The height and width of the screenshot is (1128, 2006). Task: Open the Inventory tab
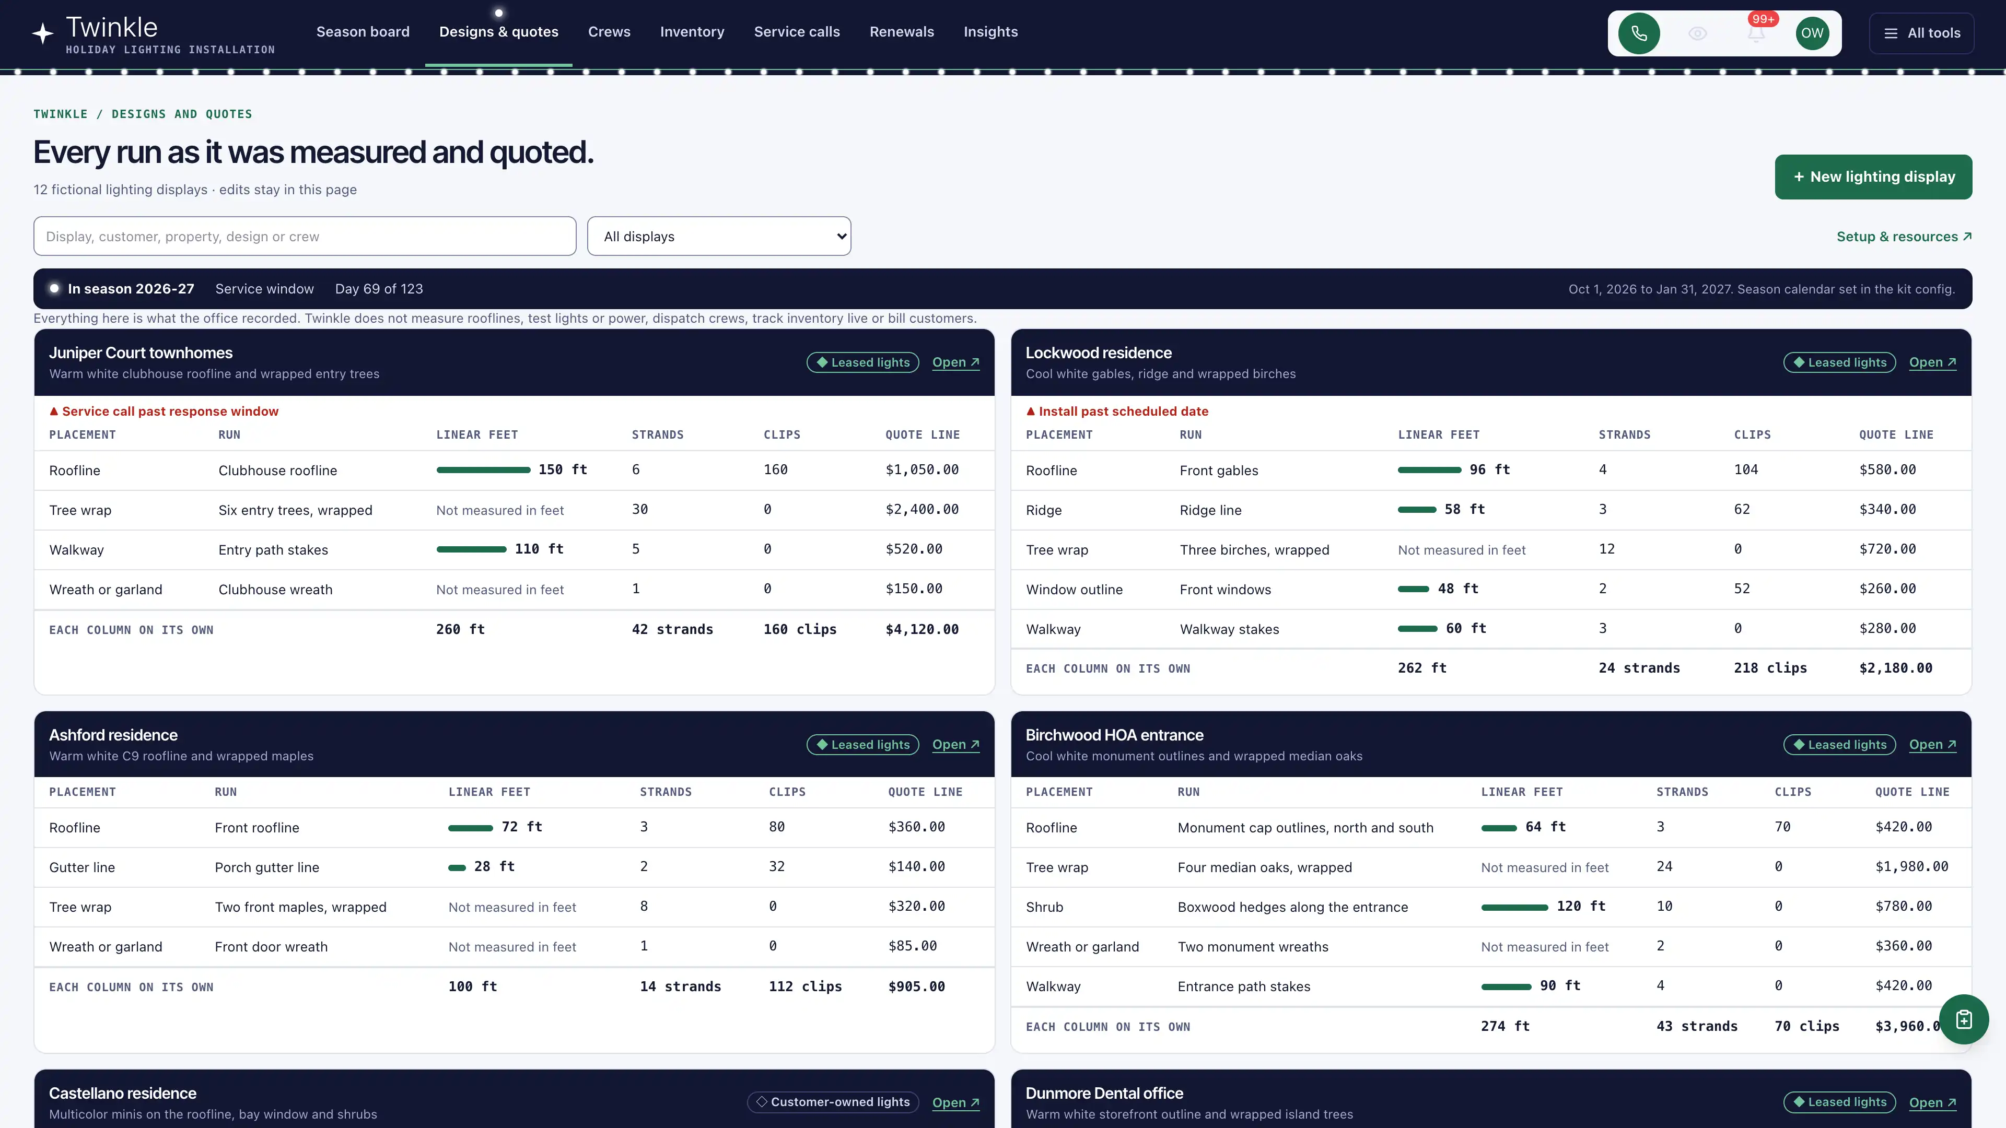692,32
